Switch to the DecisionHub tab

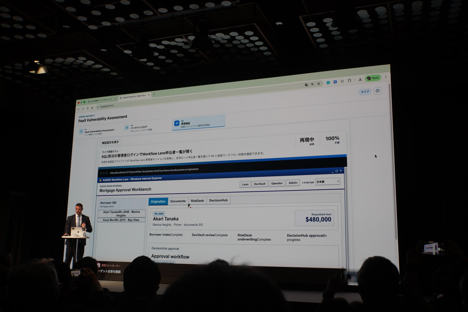point(218,200)
